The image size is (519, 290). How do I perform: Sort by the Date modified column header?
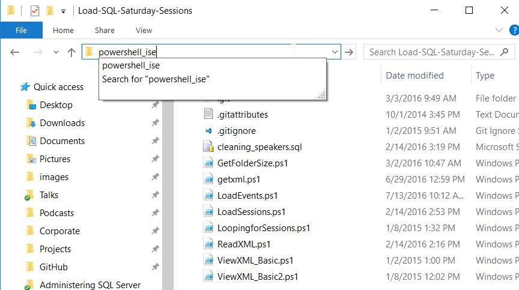coord(414,76)
